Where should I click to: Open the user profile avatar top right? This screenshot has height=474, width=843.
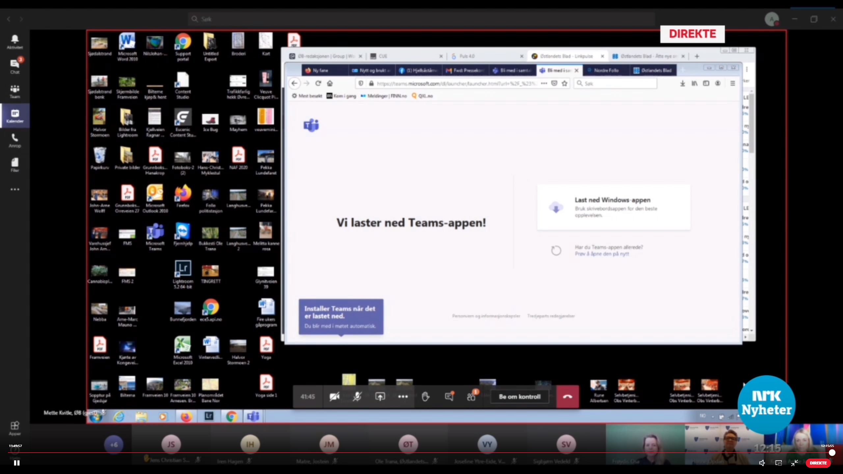772,19
